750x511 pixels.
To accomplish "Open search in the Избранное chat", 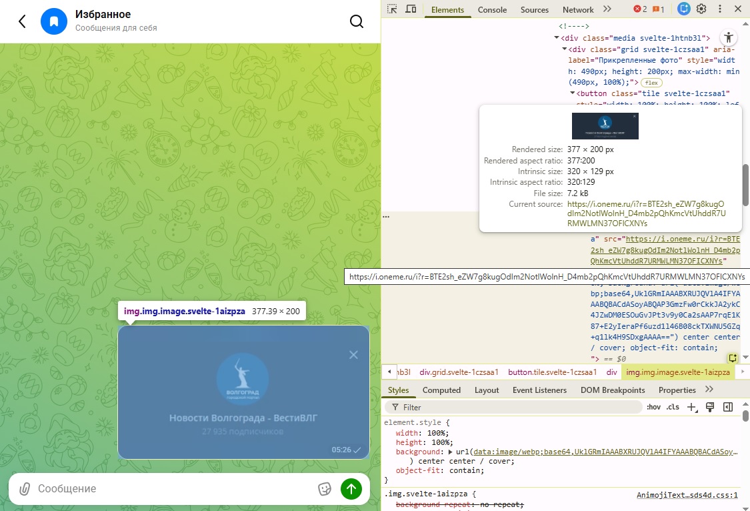I will point(357,21).
